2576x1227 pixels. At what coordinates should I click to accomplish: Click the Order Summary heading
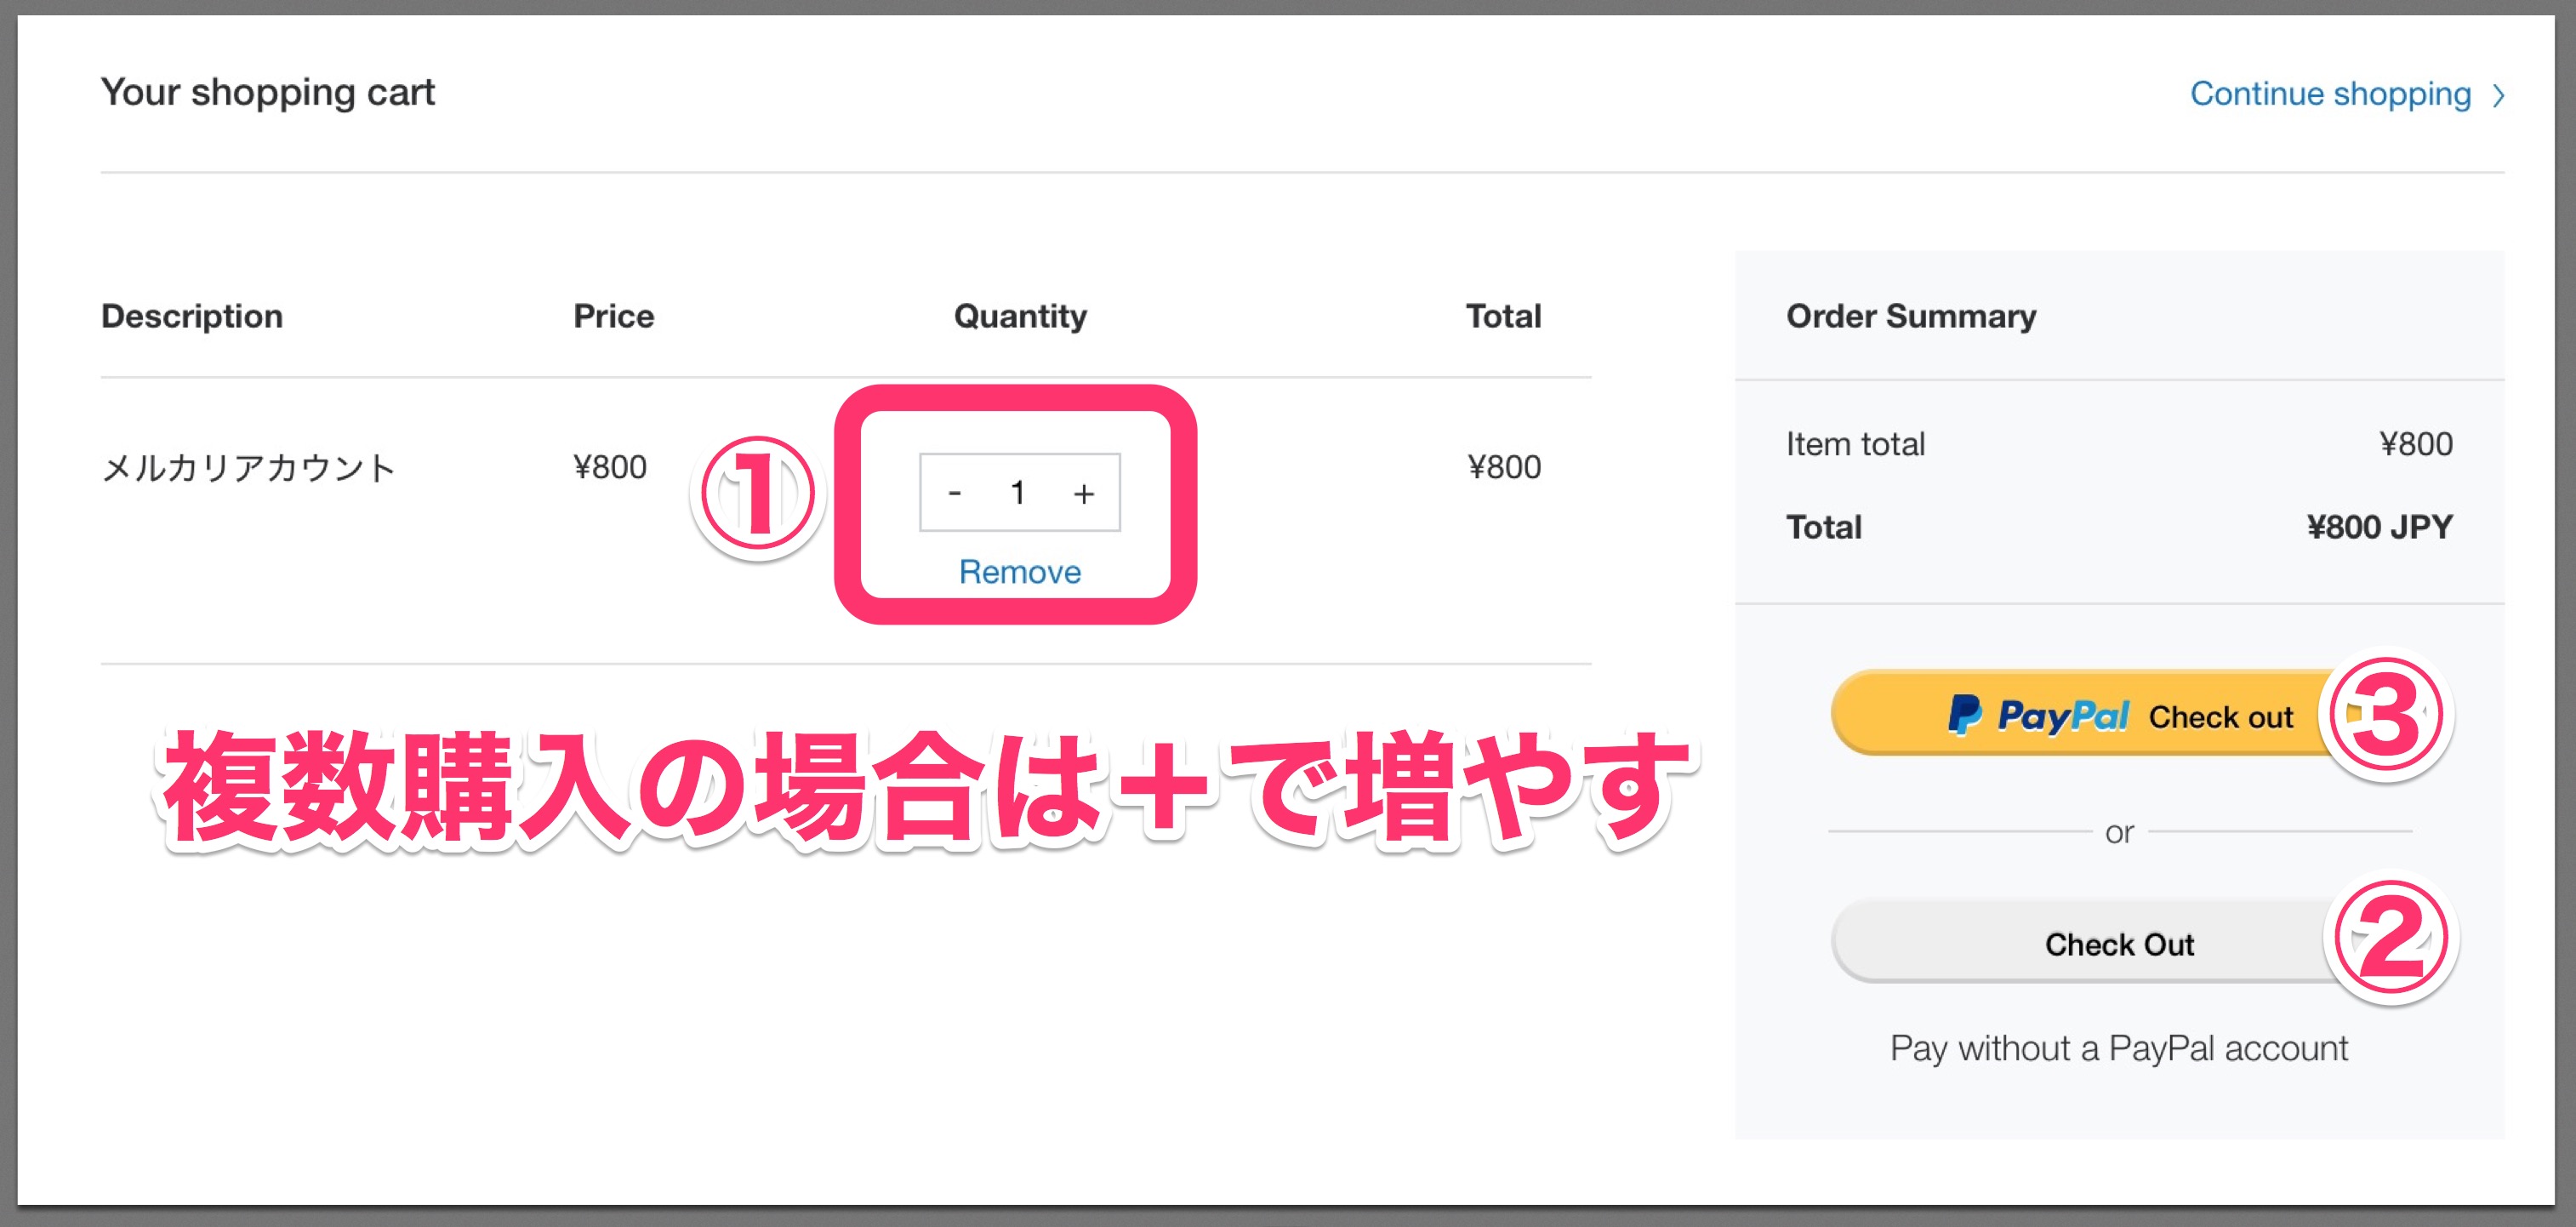click(x=1911, y=316)
